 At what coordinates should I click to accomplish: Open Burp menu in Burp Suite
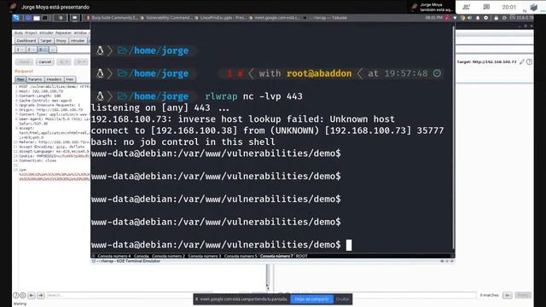19,32
